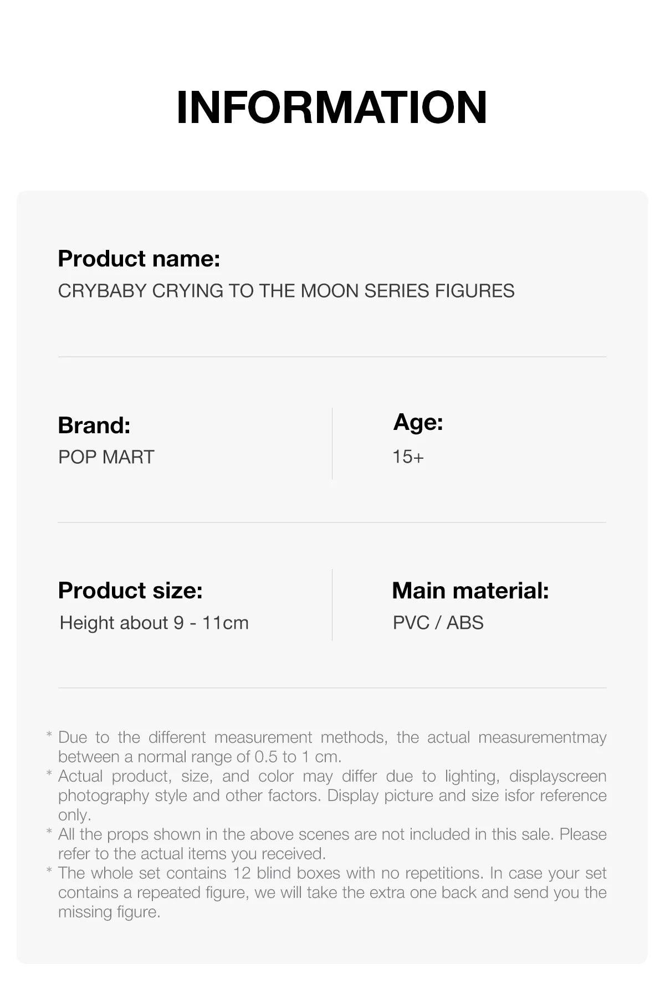This screenshot has height=1000, width=665.
Task: Click the "Age:" label
Action: click(x=418, y=422)
